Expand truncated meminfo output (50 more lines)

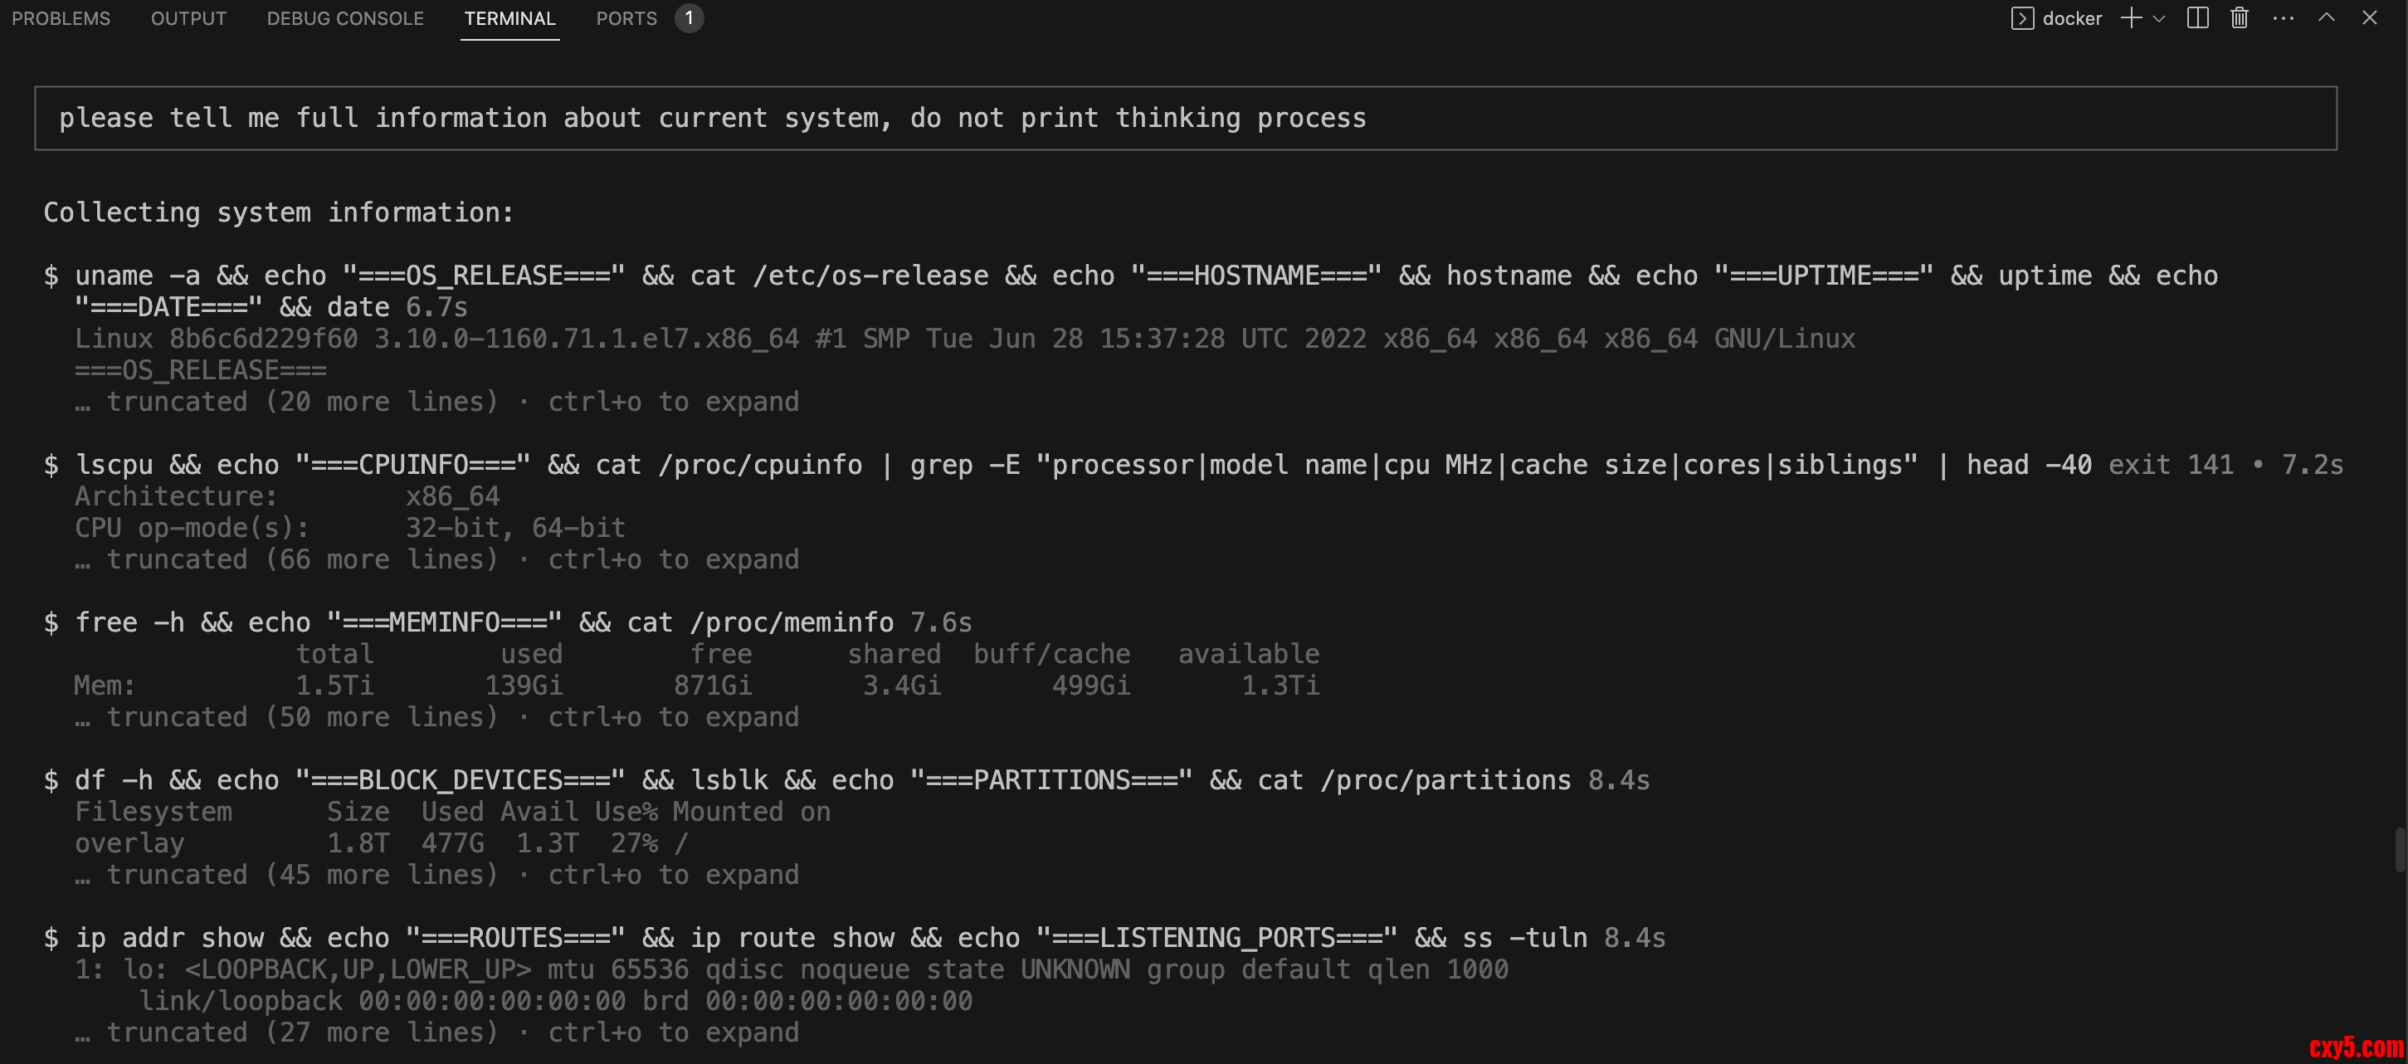tap(452, 717)
